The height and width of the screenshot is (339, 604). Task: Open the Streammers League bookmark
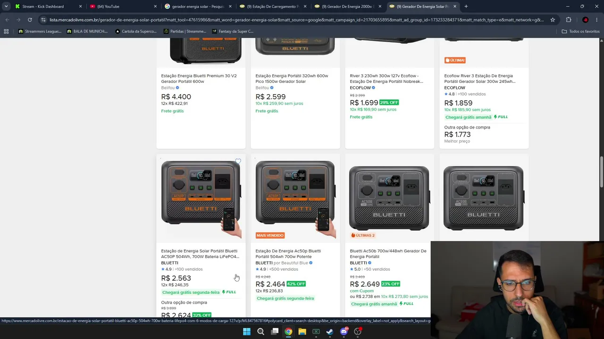tap(40, 32)
